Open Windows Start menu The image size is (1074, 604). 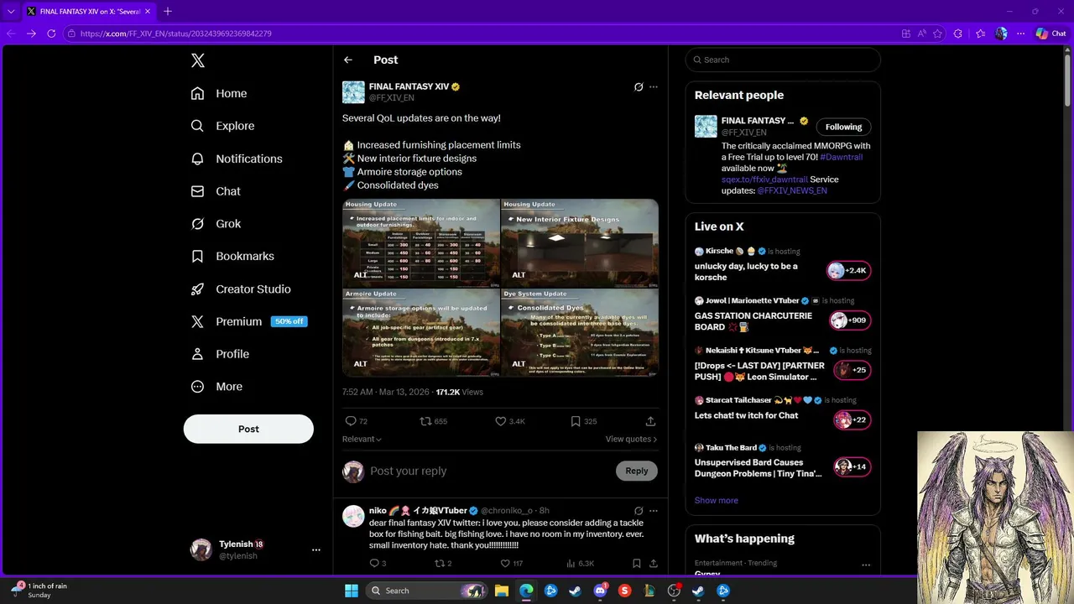pyautogui.click(x=352, y=591)
